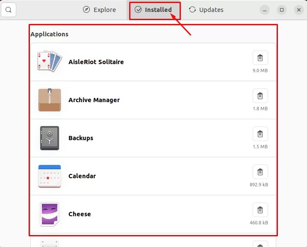This screenshot has height=247, width=307.
Task: Switch to the Explore tab
Action: (99, 9)
